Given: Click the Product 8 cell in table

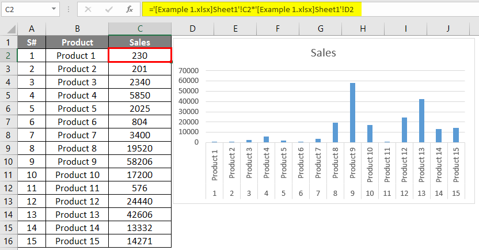Looking at the screenshot, I should [77, 148].
